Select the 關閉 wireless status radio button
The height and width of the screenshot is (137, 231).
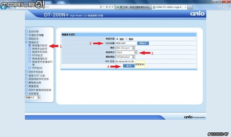[126, 39]
